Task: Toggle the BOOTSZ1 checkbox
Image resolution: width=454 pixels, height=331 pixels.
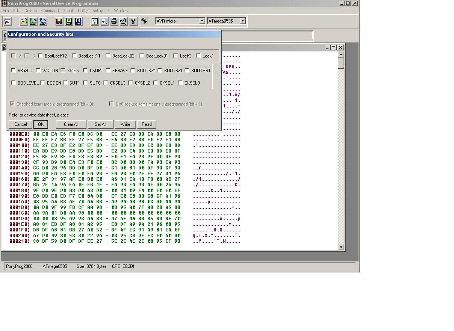Action: (x=133, y=70)
